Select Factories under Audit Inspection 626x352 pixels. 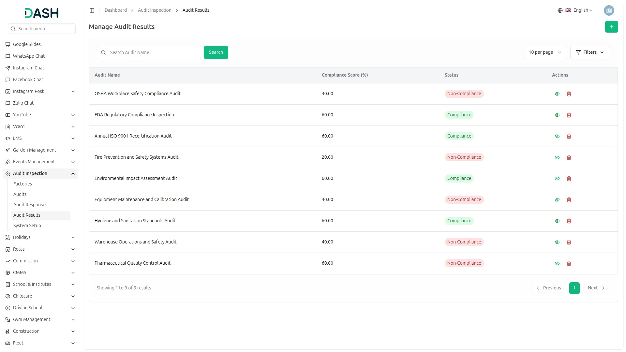pos(22,184)
